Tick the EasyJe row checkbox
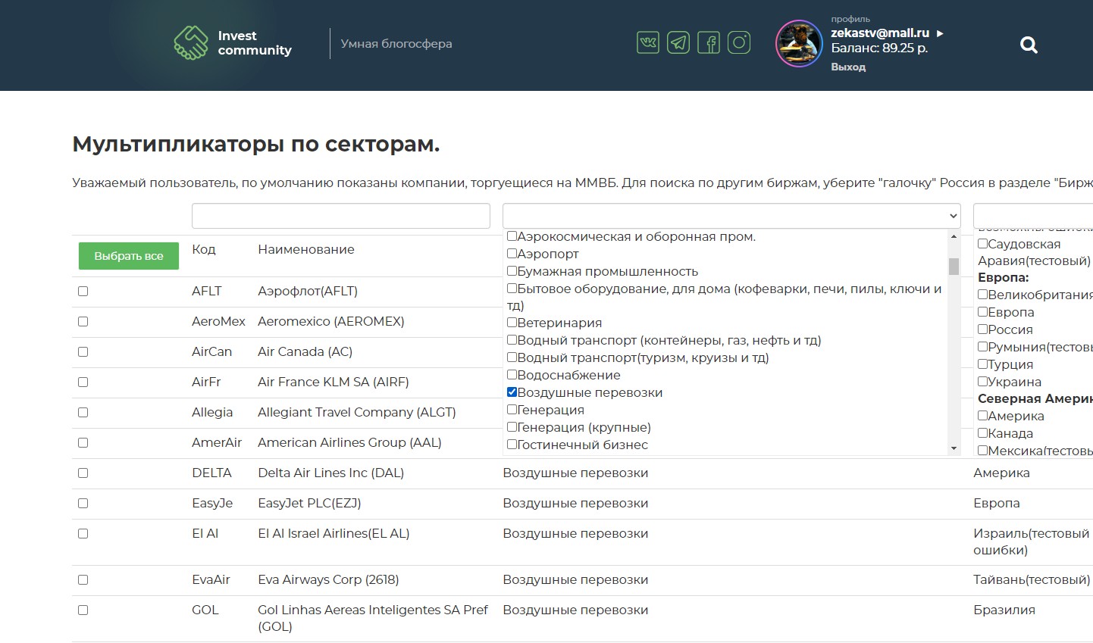 pos(83,504)
